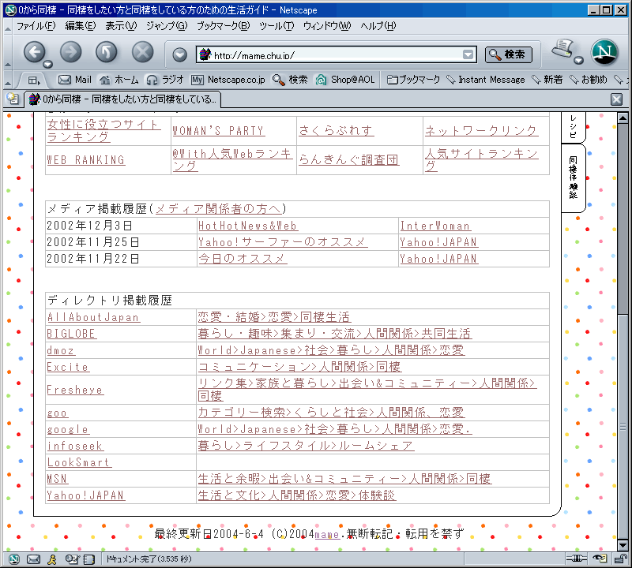Open the ファイル(F) menu
The width and height of the screenshot is (632, 568).
36,26
